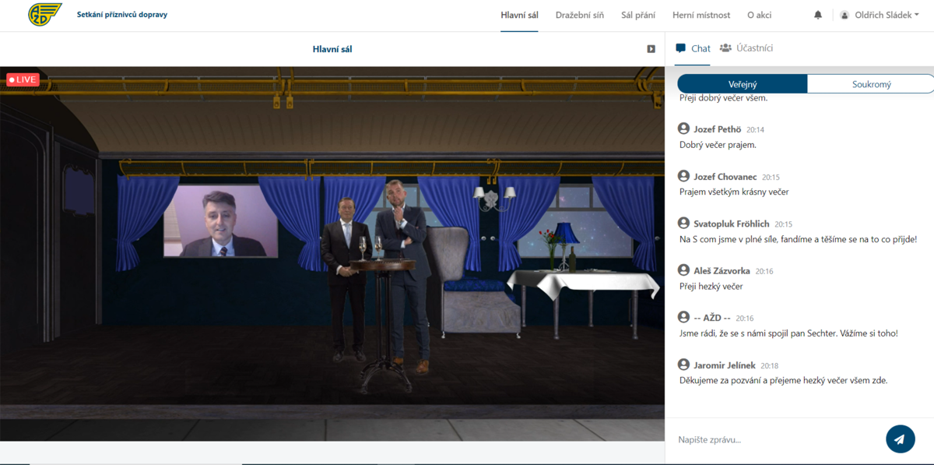The image size is (934, 465).
Task: Click the live video stream area
Action: 332,253
